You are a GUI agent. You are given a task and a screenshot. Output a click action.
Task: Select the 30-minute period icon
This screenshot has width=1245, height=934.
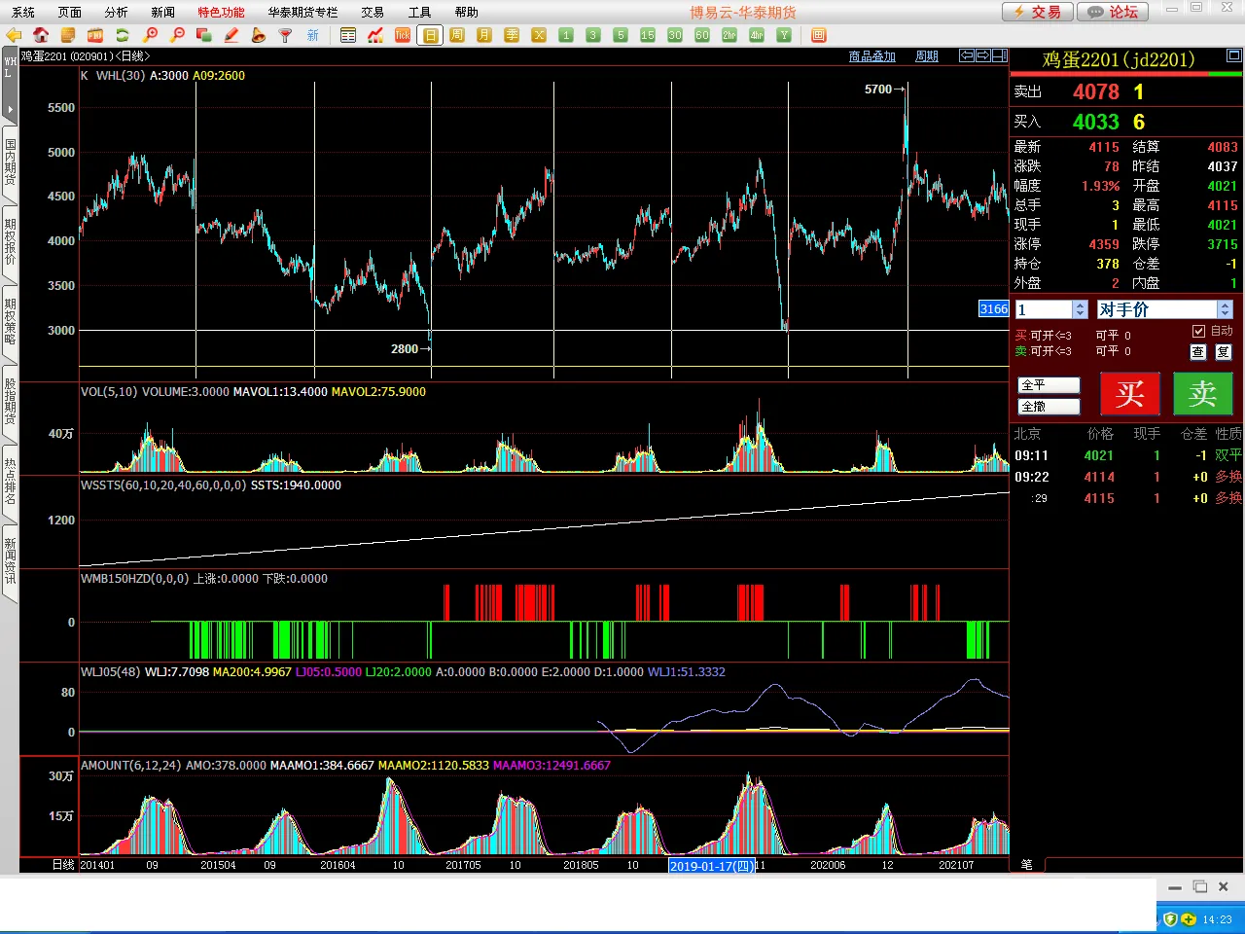tap(675, 35)
